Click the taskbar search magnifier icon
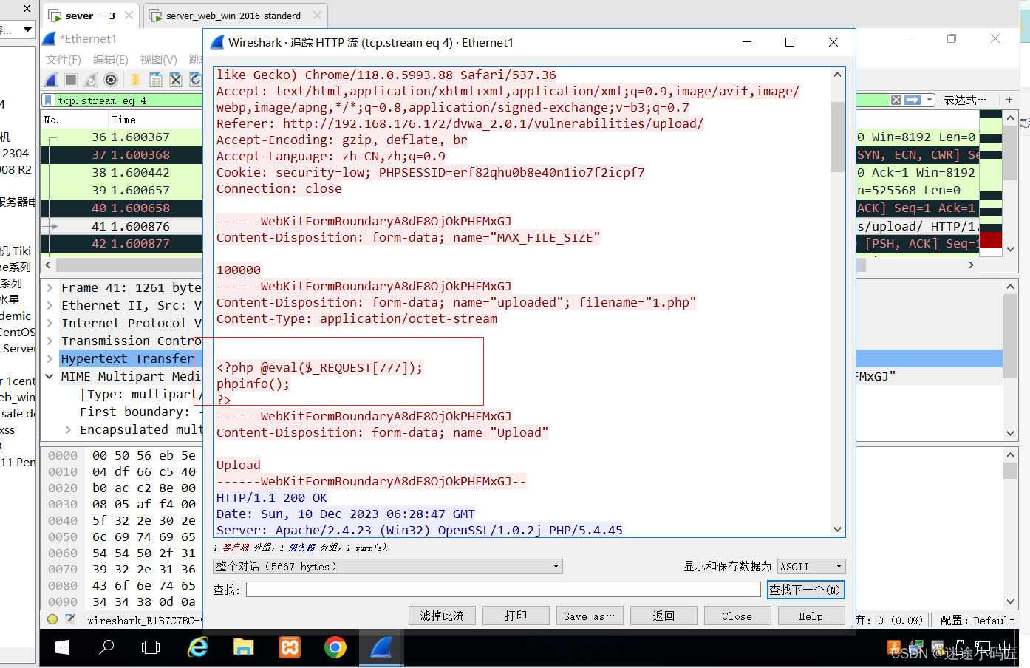Screen dimensions: 1030x668 (x=107, y=647)
